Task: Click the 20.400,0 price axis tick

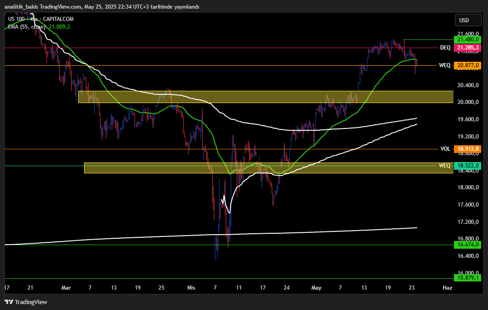Action: pyautogui.click(x=468, y=85)
